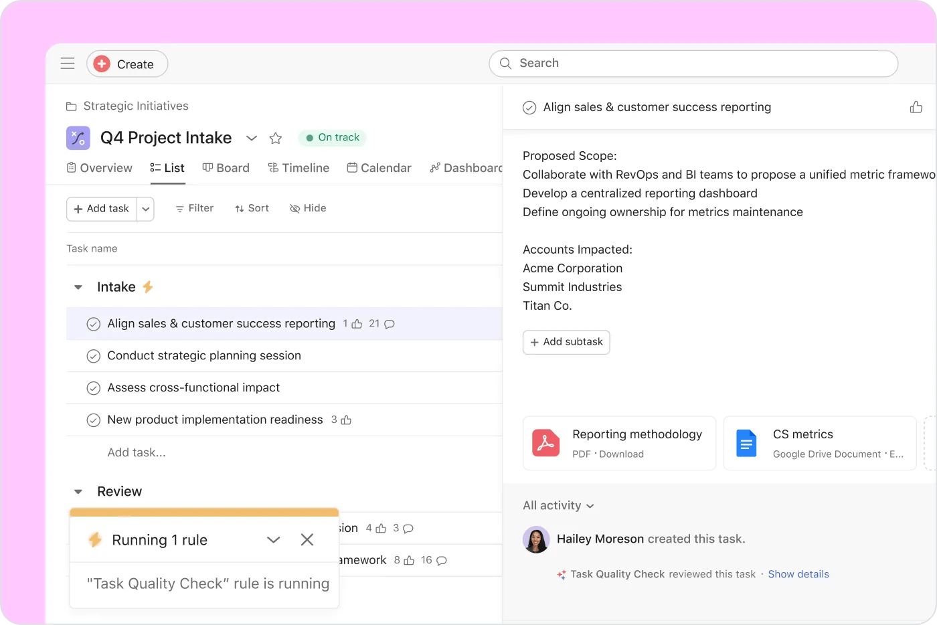Click the red plus Create icon

pos(102,64)
